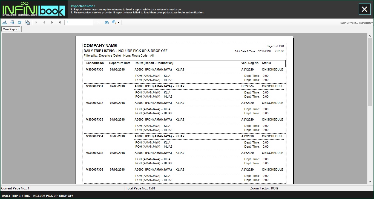Click the Status column header

click(266, 63)
